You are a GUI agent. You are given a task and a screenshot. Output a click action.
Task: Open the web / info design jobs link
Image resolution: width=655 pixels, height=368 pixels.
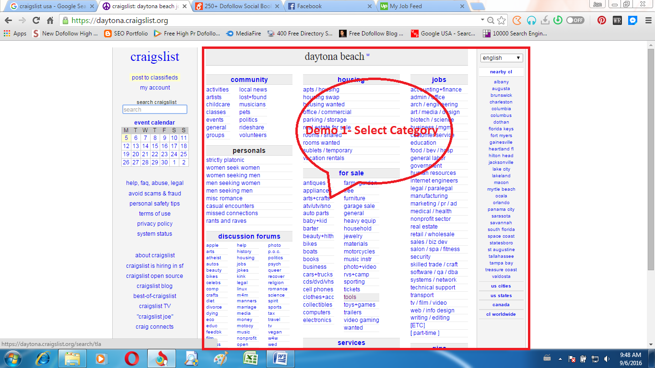pyautogui.click(x=432, y=310)
